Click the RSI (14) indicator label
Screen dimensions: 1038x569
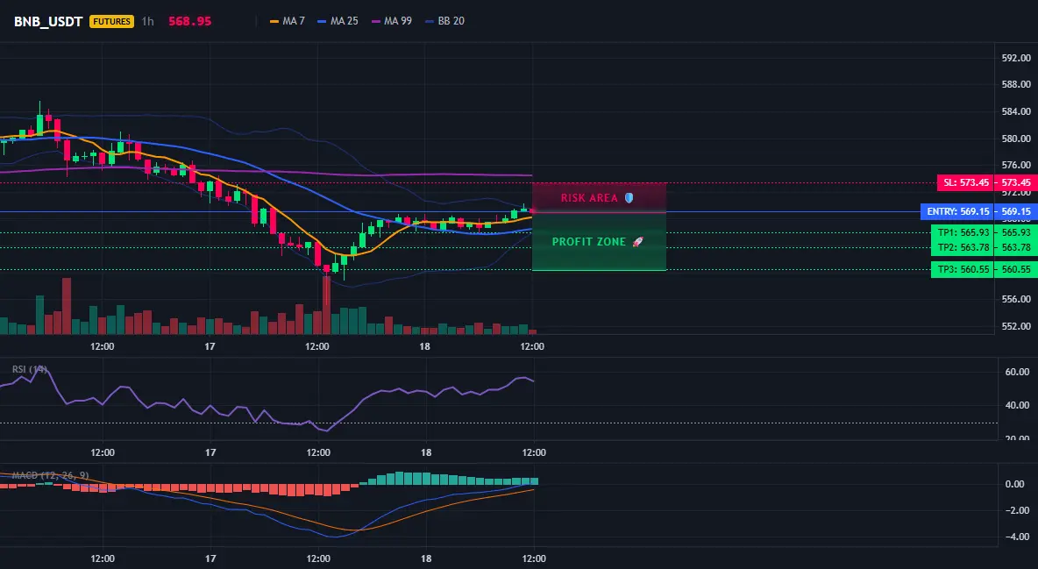tap(30, 369)
